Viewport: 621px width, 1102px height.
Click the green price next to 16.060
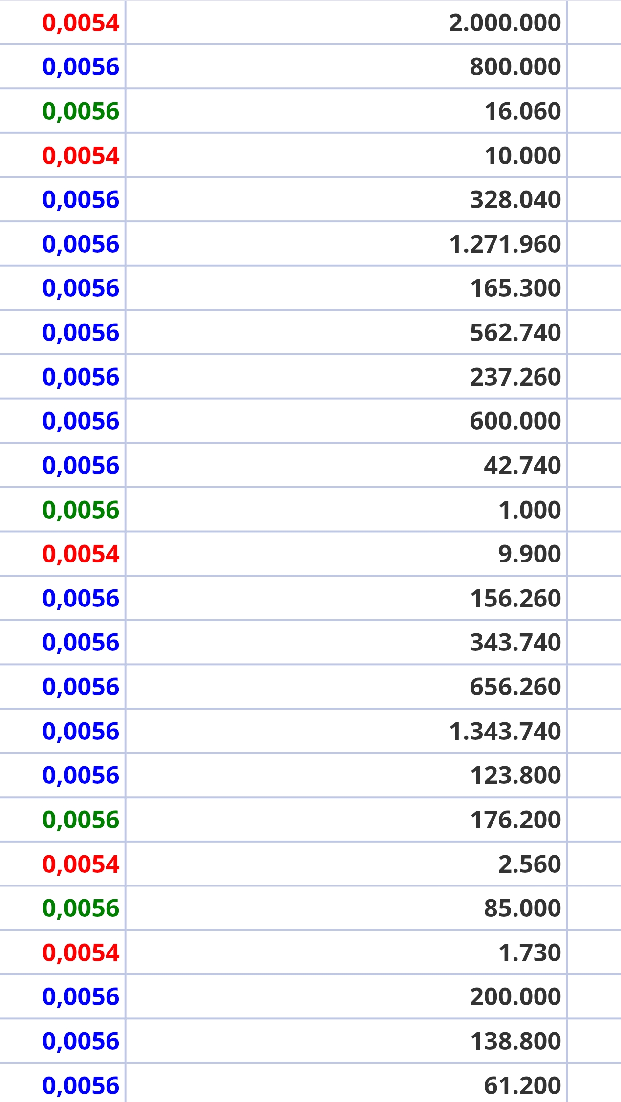point(81,111)
